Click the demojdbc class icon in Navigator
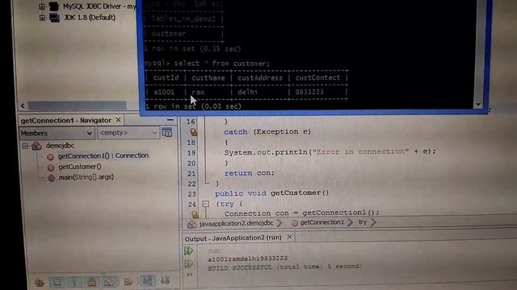This screenshot has height=290, width=517. (x=36, y=146)
